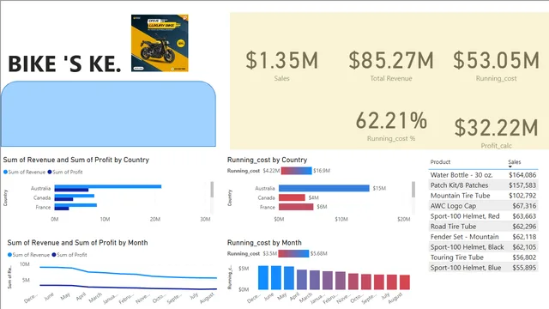Select Road Tire Tube row

pos(483,227)
